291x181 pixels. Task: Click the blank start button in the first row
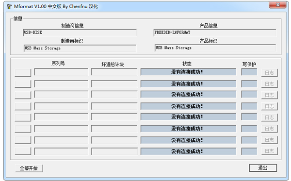tap(23, 73)
